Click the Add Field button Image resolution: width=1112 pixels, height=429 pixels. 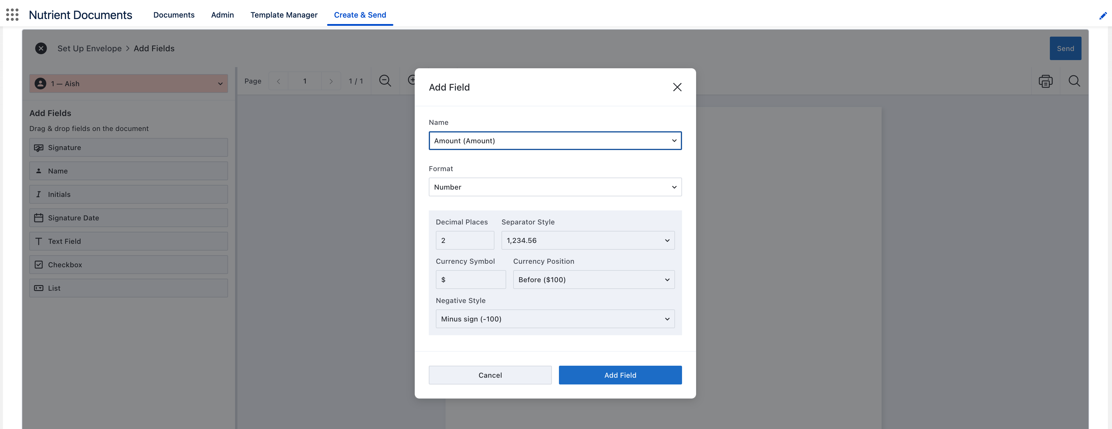tap(620, 374)
